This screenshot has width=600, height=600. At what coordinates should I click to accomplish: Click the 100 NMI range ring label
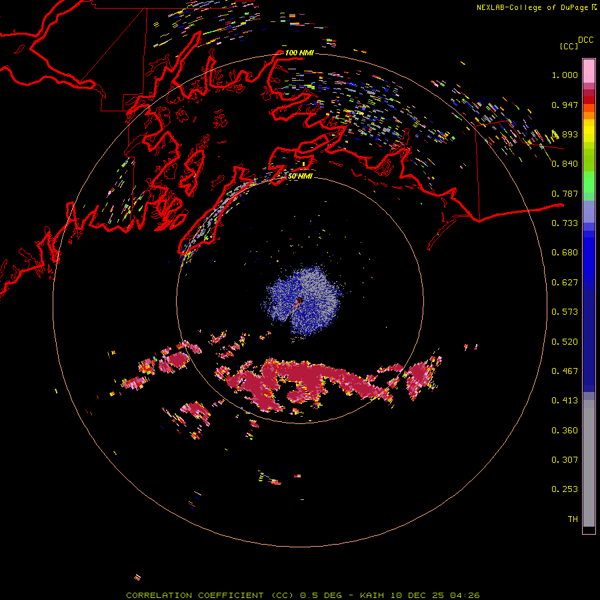pos(299,53)
